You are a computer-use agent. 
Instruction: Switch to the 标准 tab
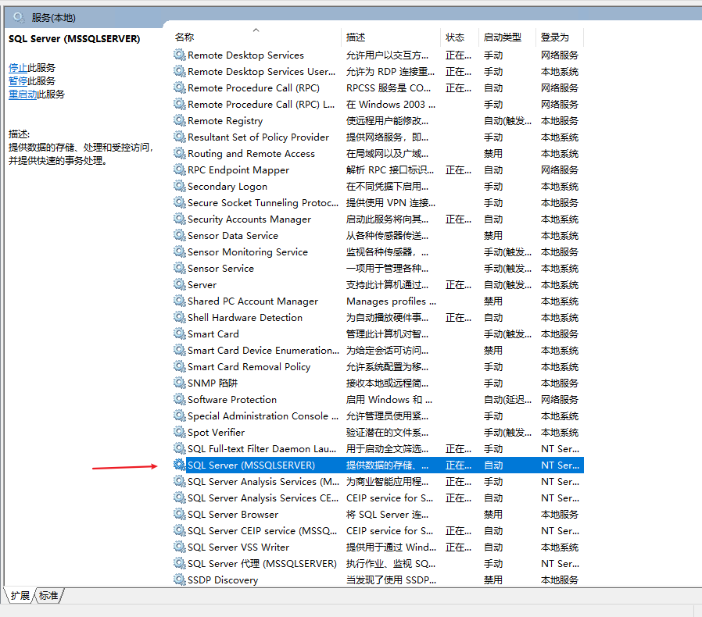pyautogui.click(x=48, y=596)
